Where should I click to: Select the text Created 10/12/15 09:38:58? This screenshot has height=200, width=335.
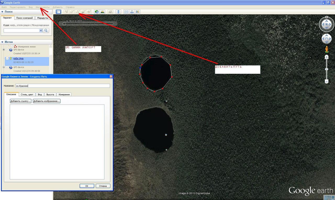[27, 71]
